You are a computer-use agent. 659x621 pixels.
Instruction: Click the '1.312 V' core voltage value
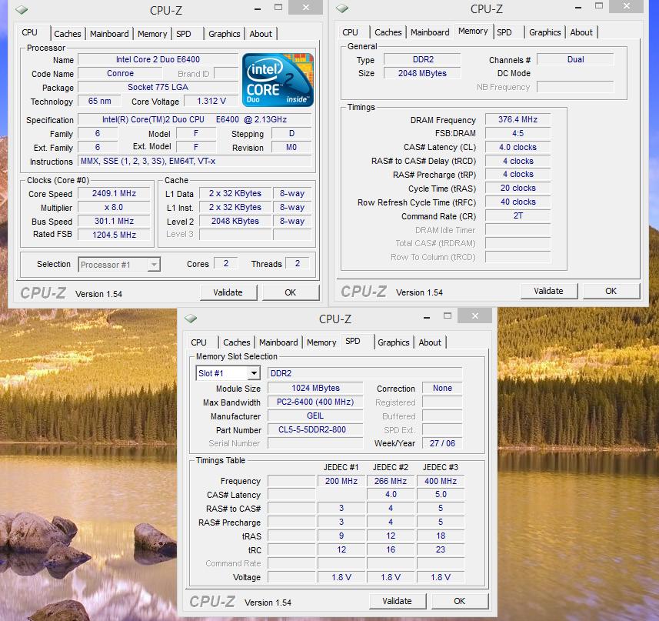[211, 102]
